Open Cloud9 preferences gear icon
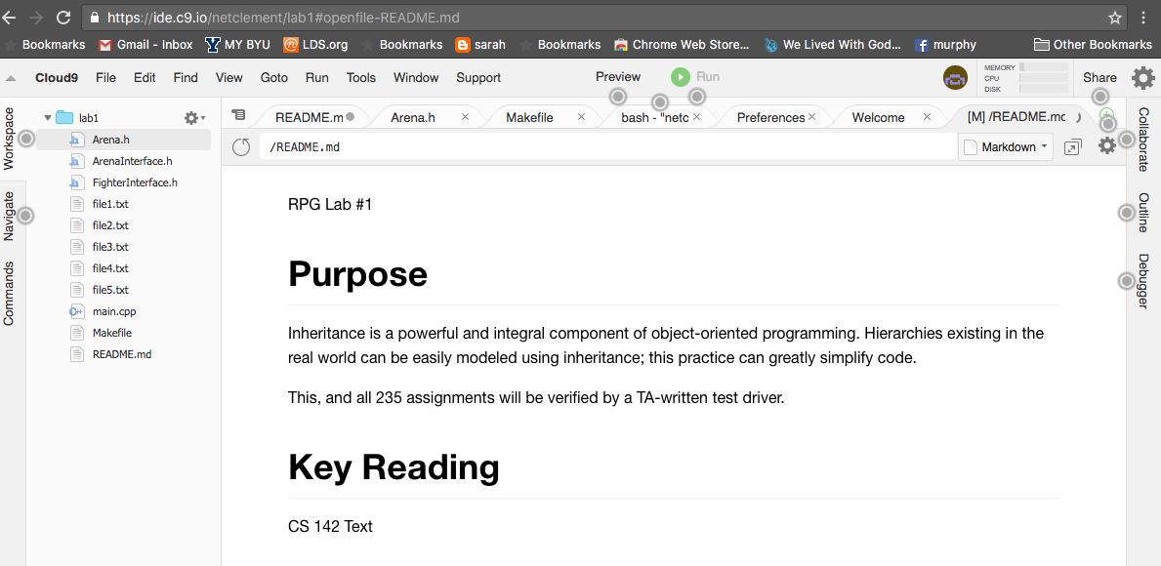This screenshot has height=566, width=1161. [x=1143, y=78]
